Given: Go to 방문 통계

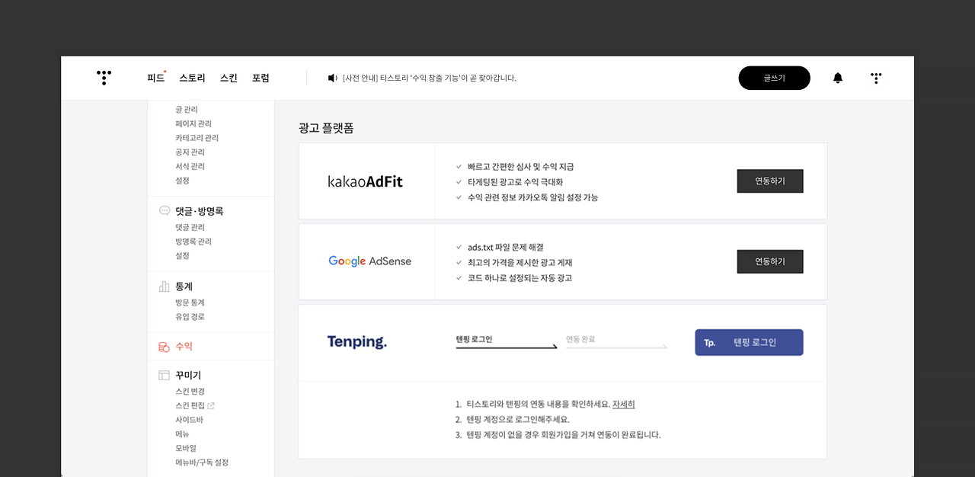Looking at the screenshot, I should point(190,303).
